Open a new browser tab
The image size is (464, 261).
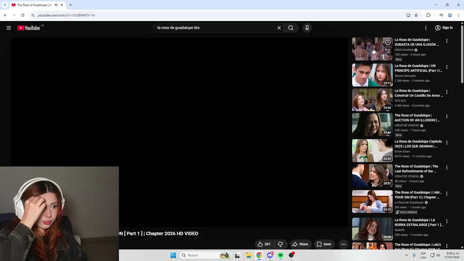70,5
